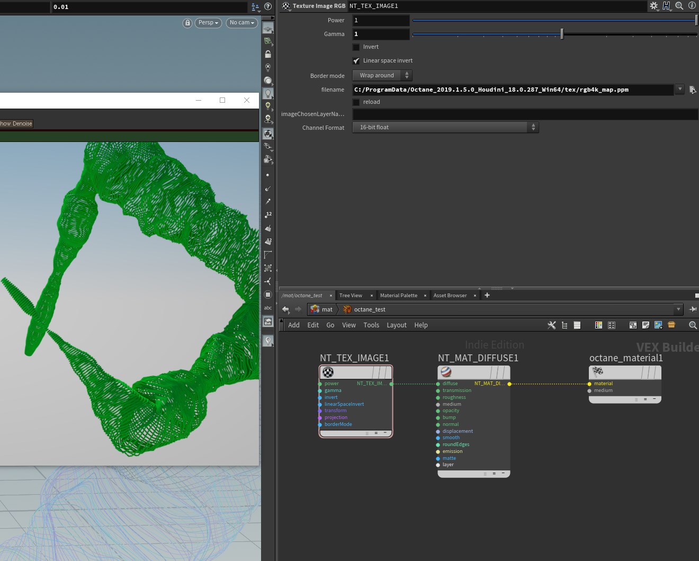Click the filename path input field
Image resolution: width=699 pixels, height=561 pixels.
coord(513,90)
